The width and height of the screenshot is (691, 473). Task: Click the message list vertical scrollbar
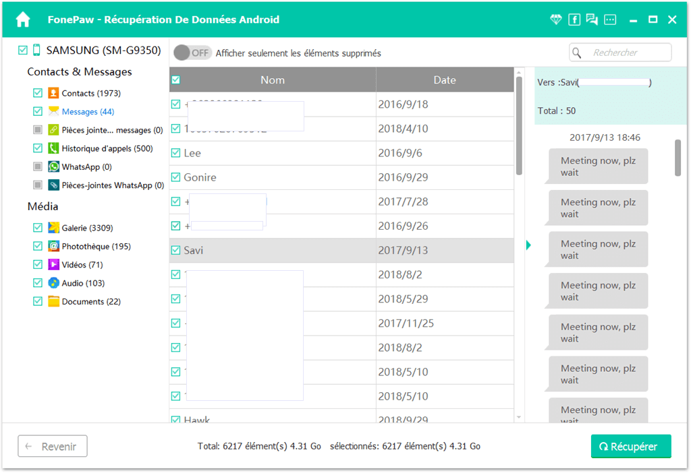(x=519, y=126)
